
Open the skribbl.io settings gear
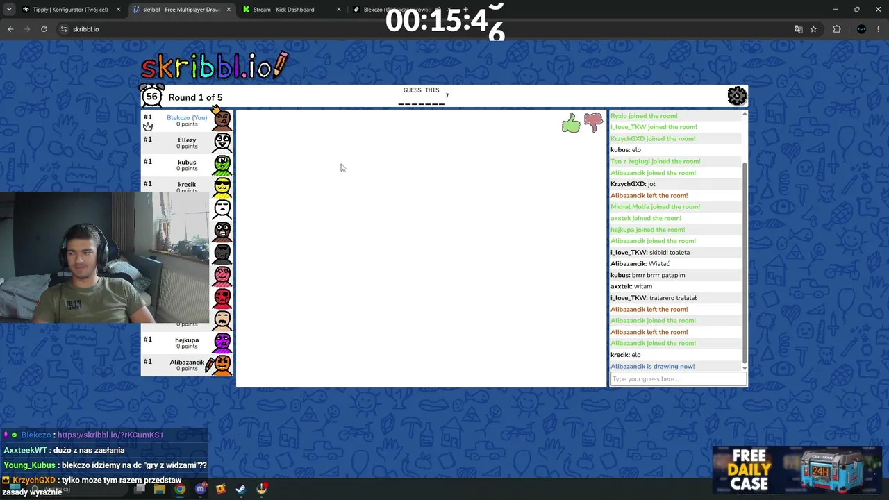coord(737,96)
